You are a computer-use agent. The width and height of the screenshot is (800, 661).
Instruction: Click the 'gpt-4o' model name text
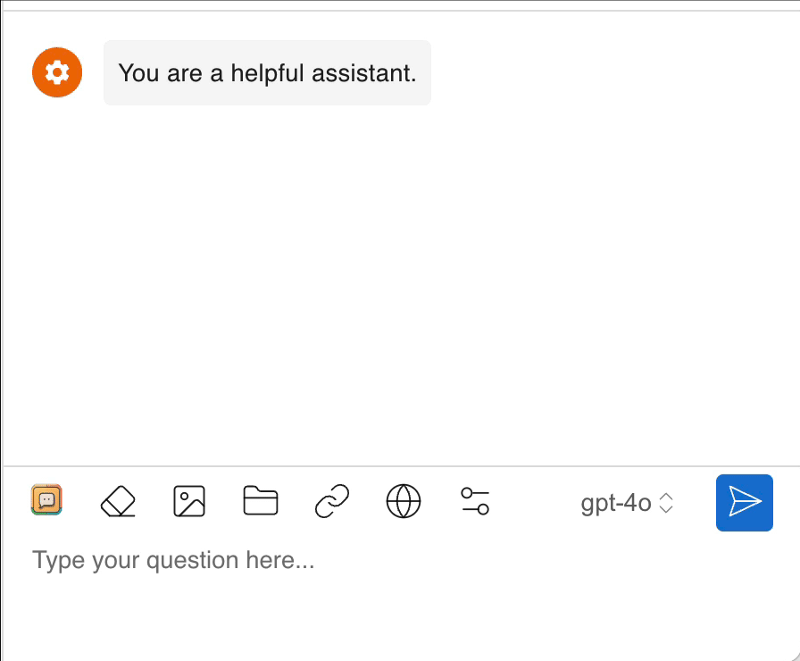pos(616,503)
